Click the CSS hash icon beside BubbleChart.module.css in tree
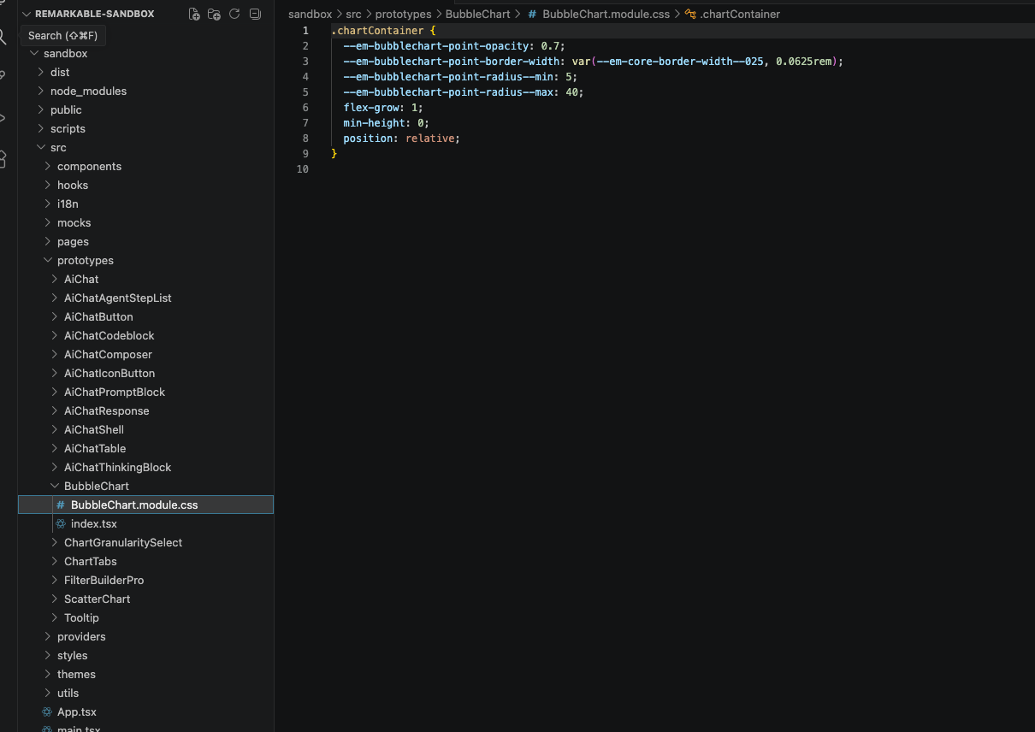1035x732 pixels. point(60,505)
